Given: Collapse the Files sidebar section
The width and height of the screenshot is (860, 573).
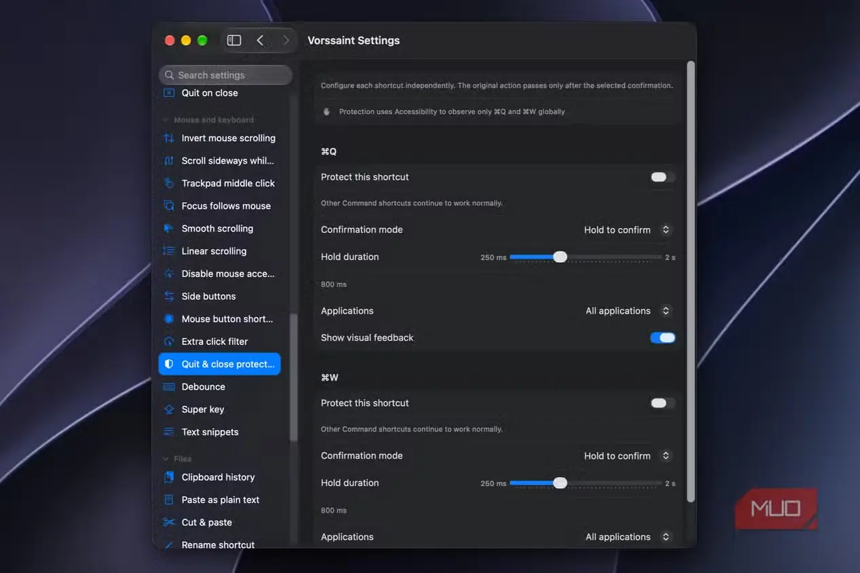Looking at the screenshot, I should (x=166, y=459).
